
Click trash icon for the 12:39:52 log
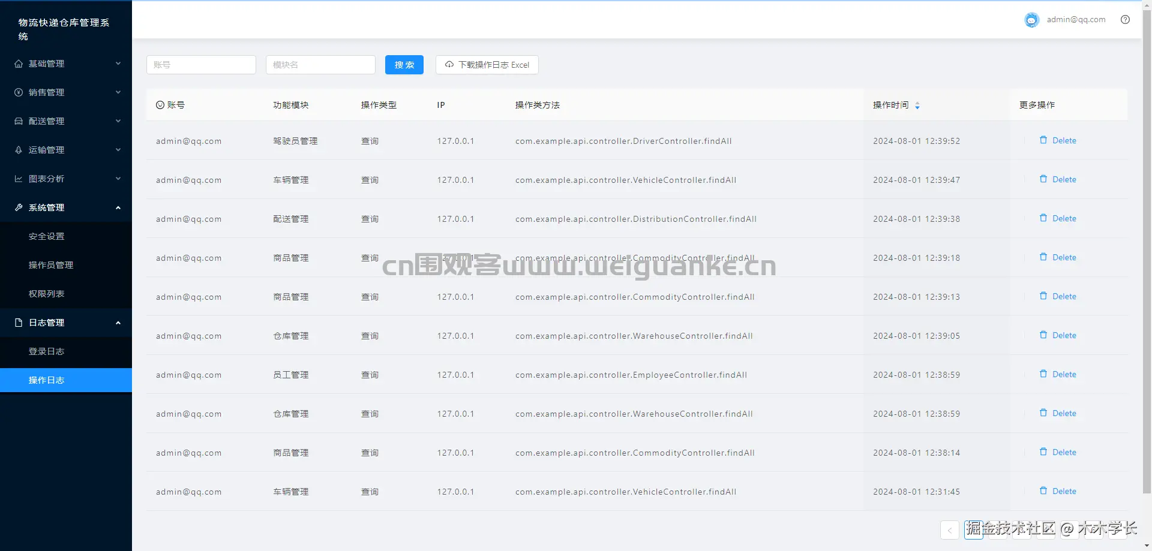coord(1043,140)
